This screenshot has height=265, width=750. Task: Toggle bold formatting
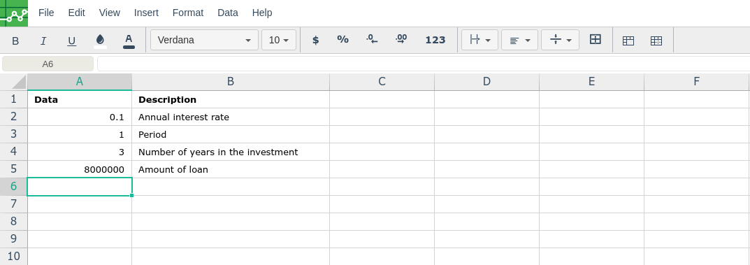(15, 41)
